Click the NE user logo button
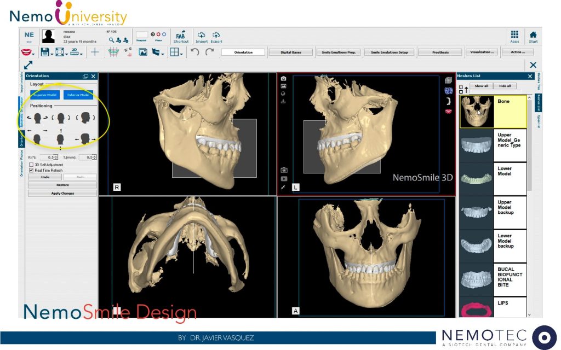This screenshot has width=561, height=350. [x=29, y=37]
